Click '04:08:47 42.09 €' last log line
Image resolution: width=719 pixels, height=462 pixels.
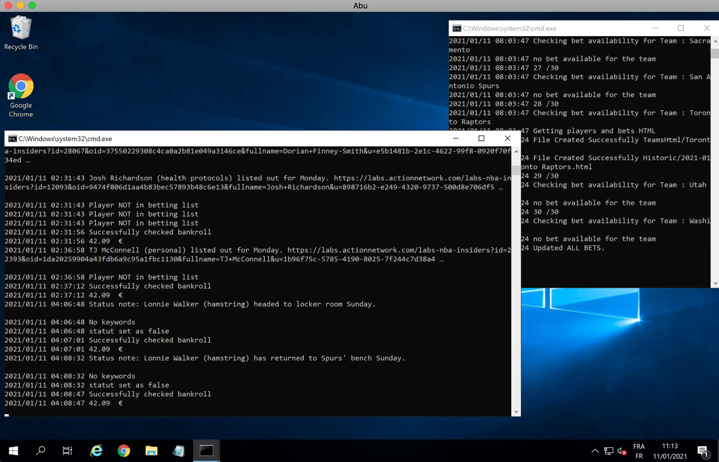click(64, 403)
